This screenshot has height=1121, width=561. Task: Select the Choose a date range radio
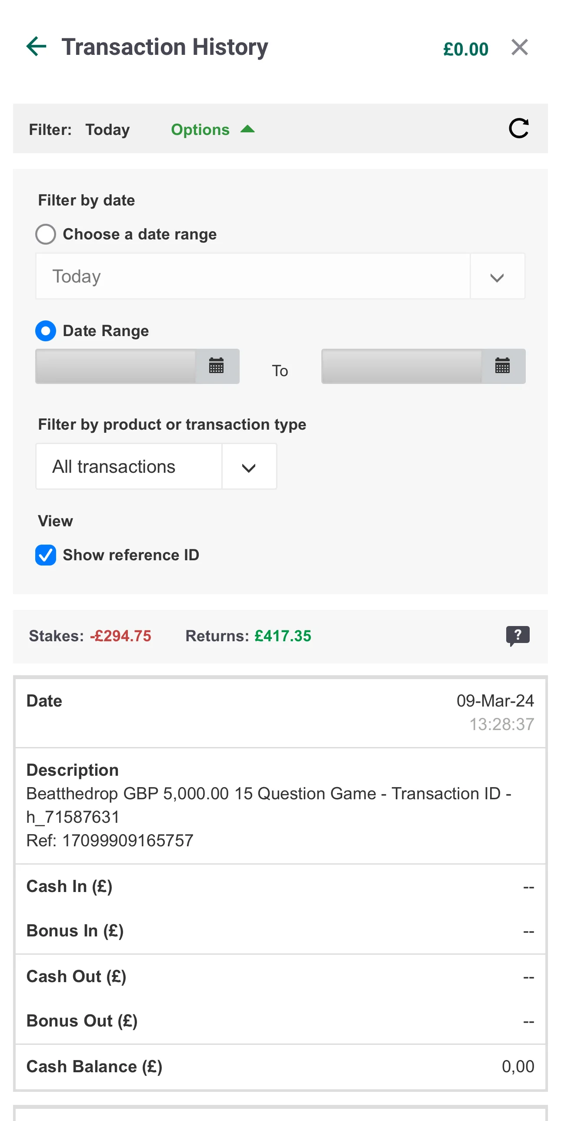tap(46, 234)
